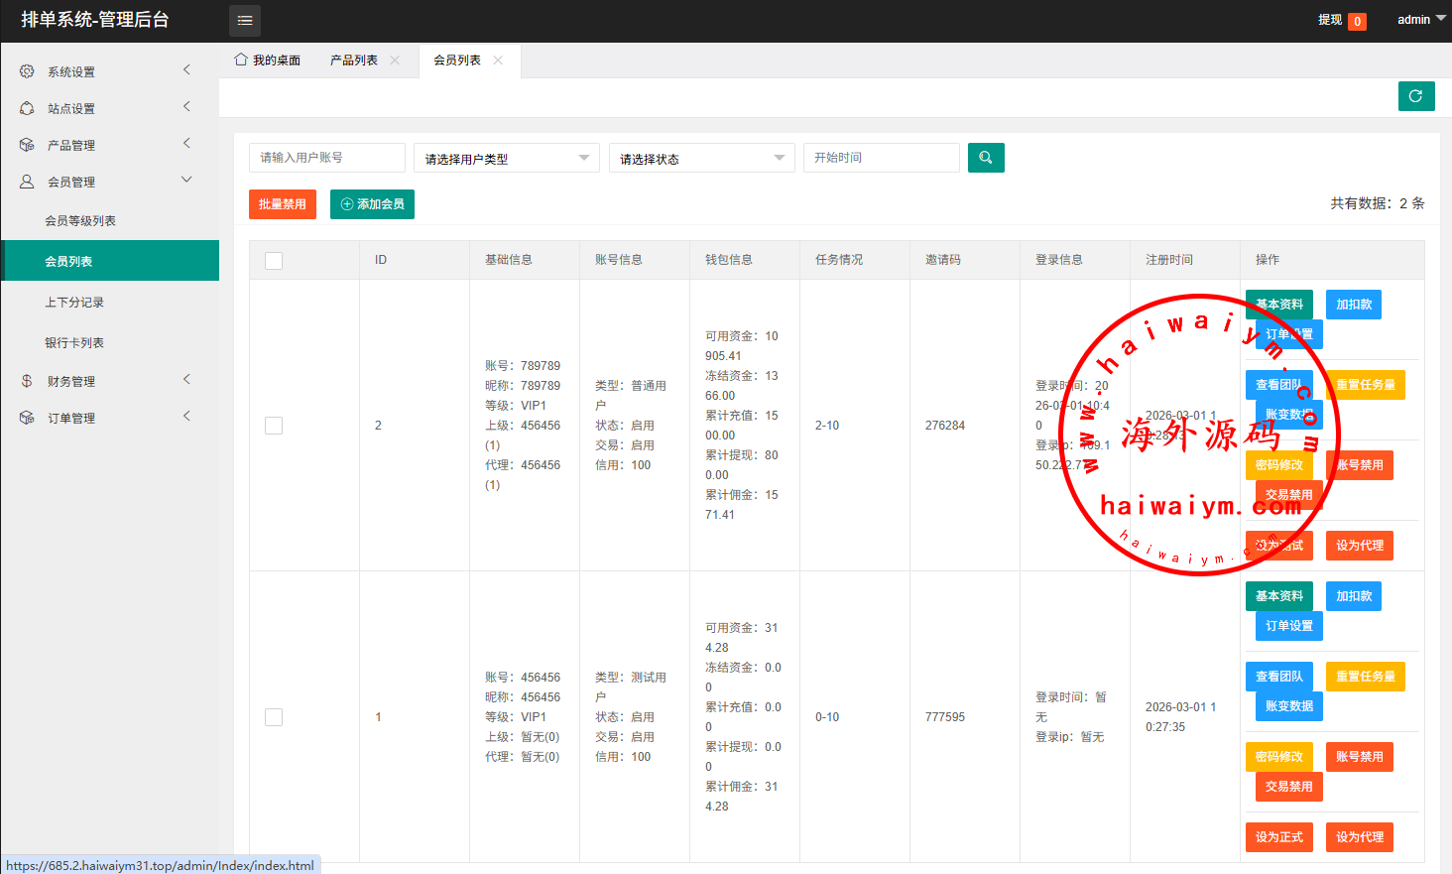
Task: Click the hamburger menu toggle icon
Action: [x=245, y=21]
